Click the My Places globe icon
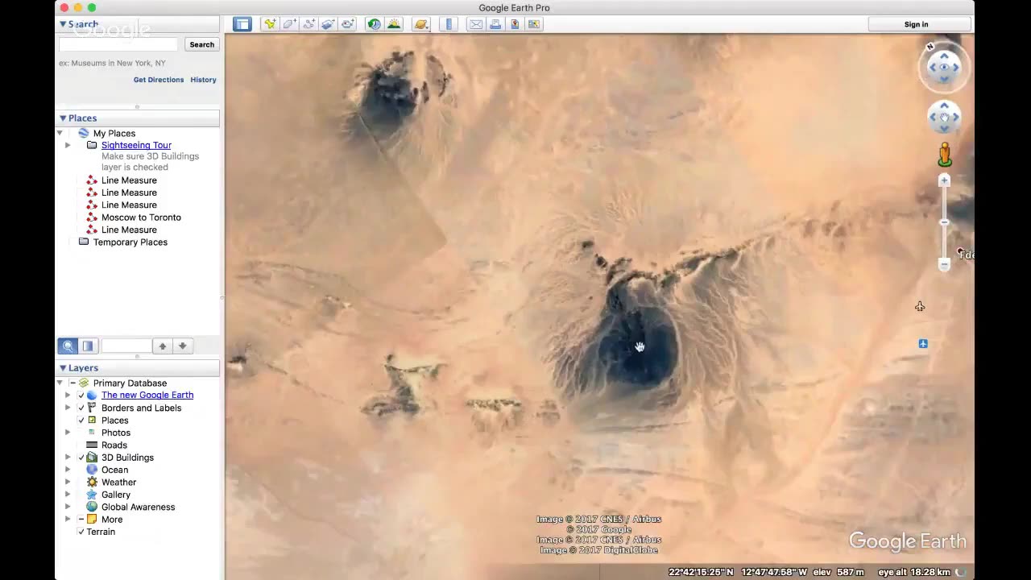This screenshot has width=1031, height=580. 84,133
